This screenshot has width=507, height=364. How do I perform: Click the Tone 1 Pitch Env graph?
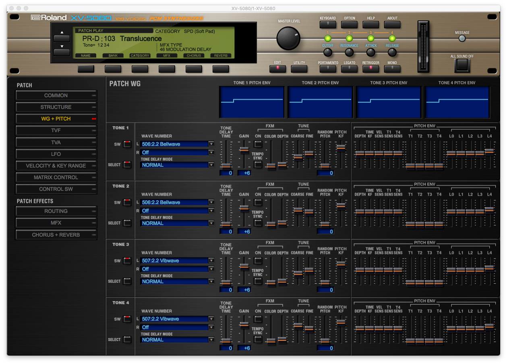252,102
